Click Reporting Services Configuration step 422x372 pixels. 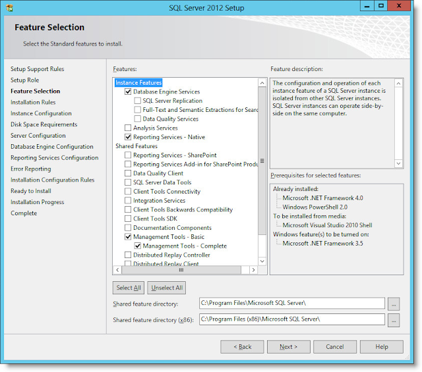(54, 158)
